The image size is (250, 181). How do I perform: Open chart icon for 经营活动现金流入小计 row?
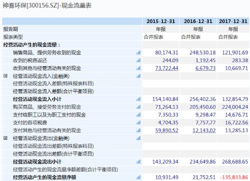(x=138, y=99)
